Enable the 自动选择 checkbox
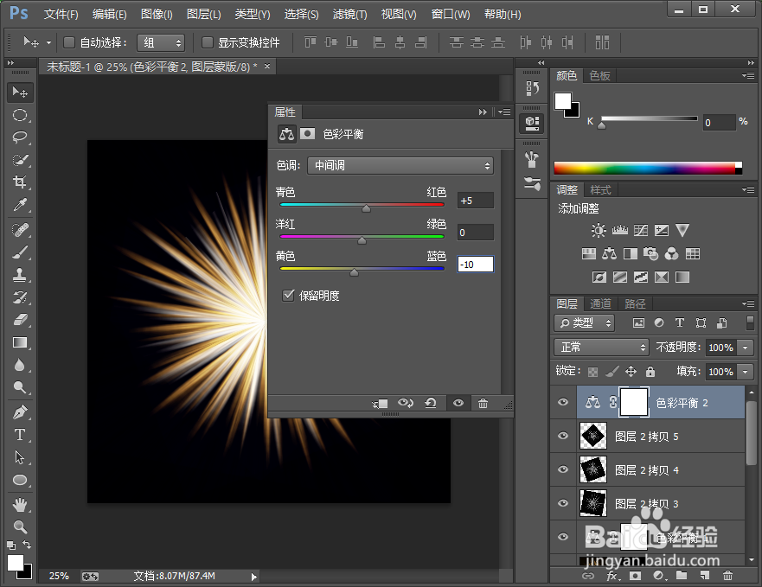Screen dimensions: 762x587 [x=69, y=42]
